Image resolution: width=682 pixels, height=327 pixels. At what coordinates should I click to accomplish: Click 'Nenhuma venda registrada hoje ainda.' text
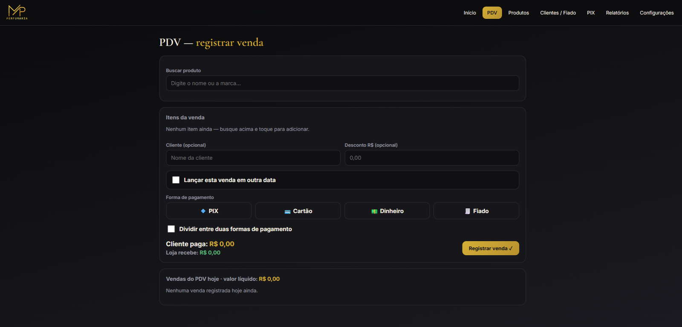[212, 291]
